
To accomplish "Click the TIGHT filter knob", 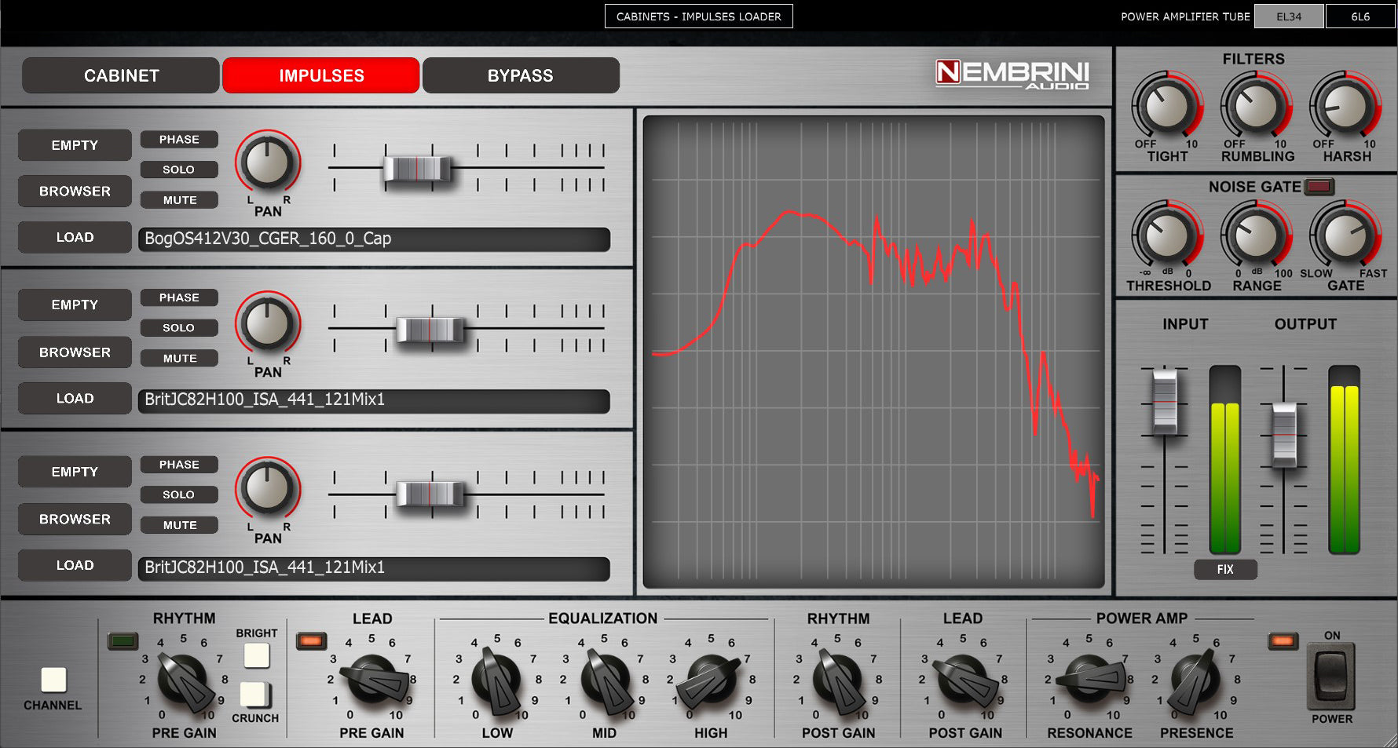I will coord(1167,106).
